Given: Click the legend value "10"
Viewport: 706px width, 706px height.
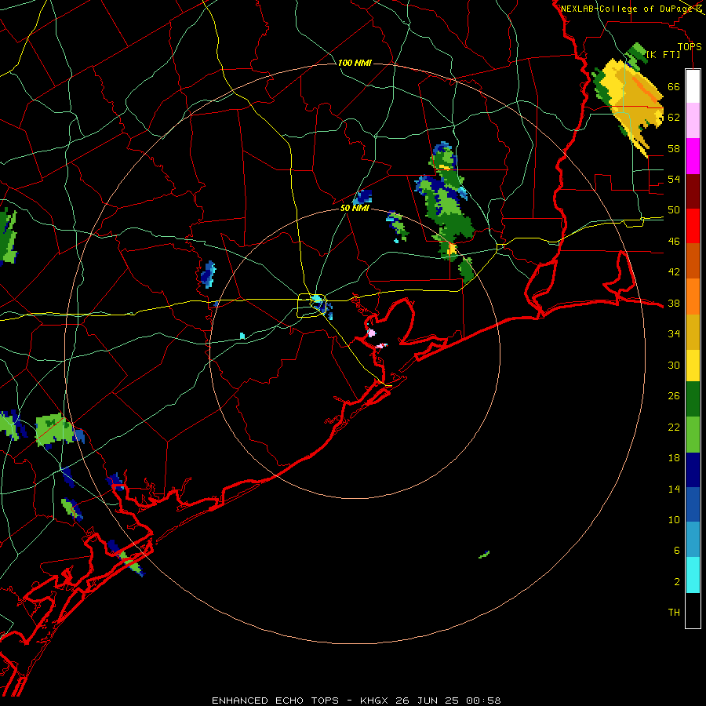Looking at the screenshot, I should (x=674, y=519).
